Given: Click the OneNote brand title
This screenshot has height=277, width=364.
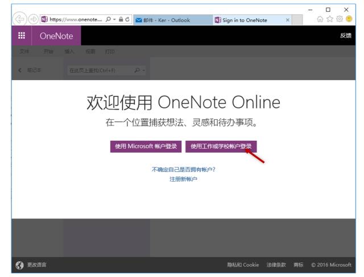Looking at the screenshot, I should tap(56, 36).
